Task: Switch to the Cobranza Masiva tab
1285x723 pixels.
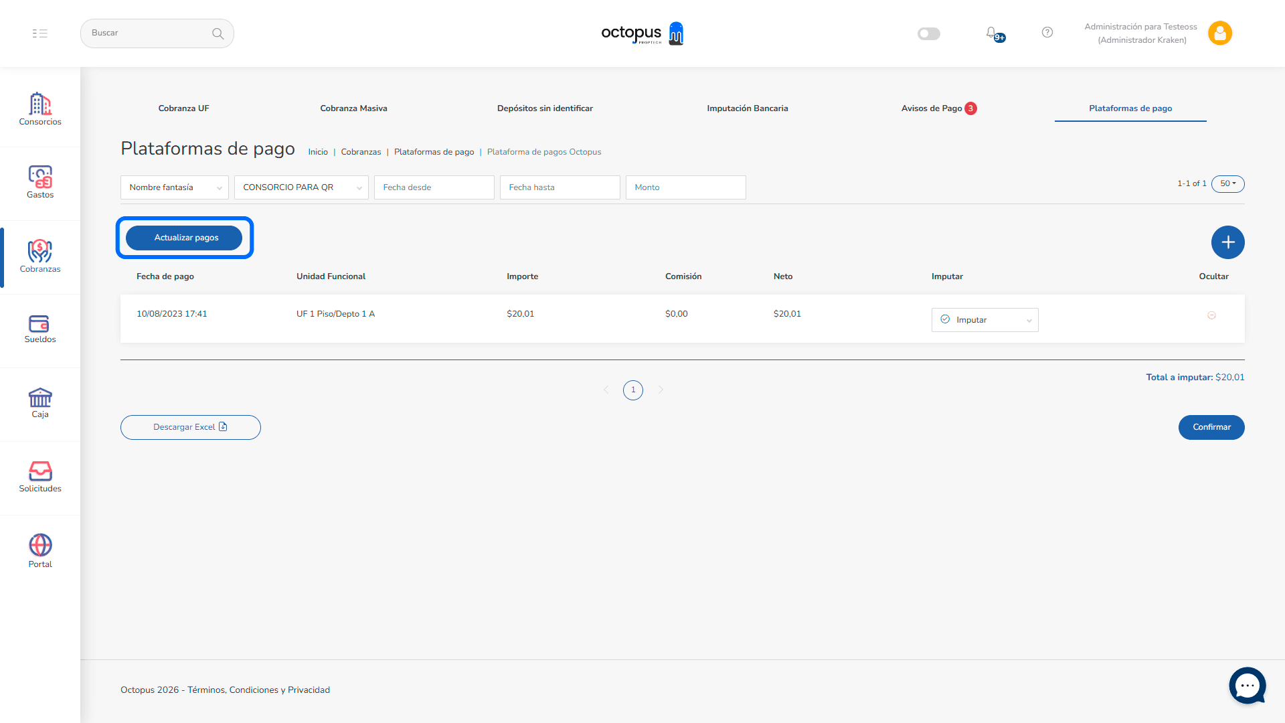Action: (353, 108)
